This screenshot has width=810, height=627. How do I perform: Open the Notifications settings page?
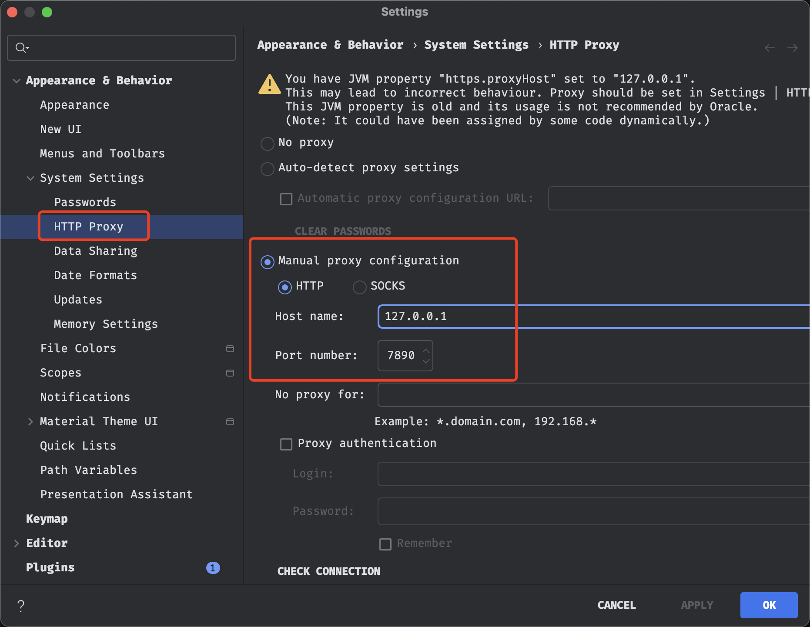[85, 397]
